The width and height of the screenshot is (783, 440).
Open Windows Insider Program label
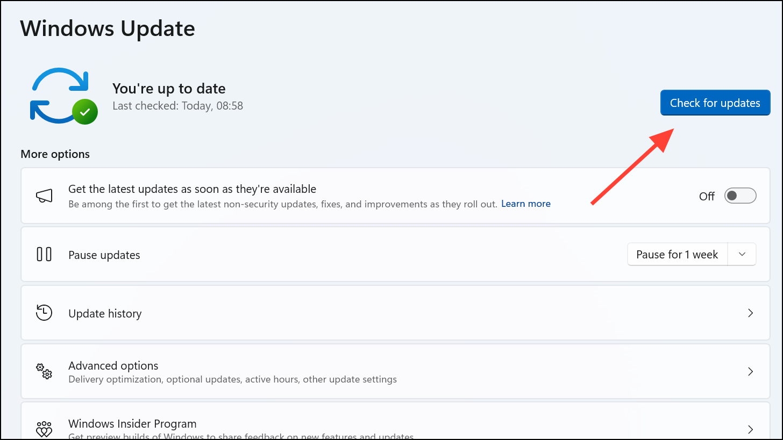132,424
